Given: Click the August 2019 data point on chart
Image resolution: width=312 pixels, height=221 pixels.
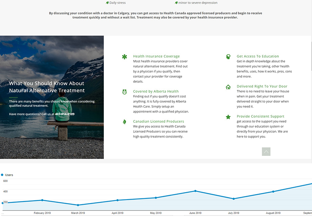Looking at the screenshot, I should click(x=273, y=191).
